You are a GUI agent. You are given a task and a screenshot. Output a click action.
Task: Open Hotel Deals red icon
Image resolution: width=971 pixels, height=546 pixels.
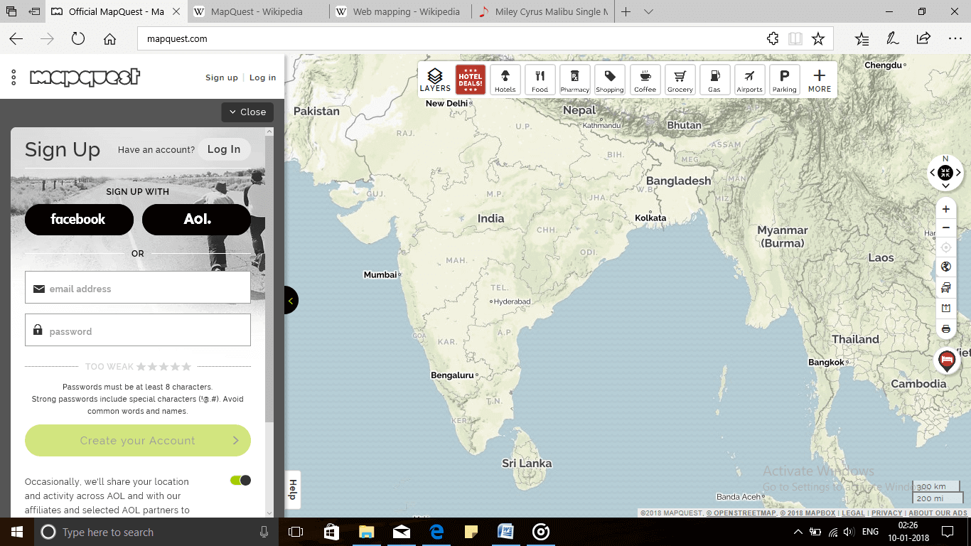pyautogui.click(x=471, y=80)
